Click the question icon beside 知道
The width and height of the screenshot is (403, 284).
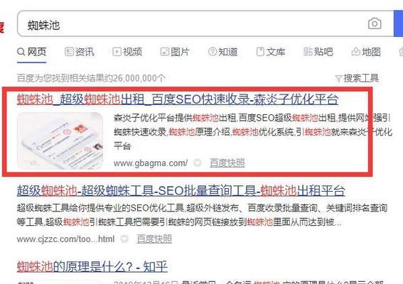point(213,52)
